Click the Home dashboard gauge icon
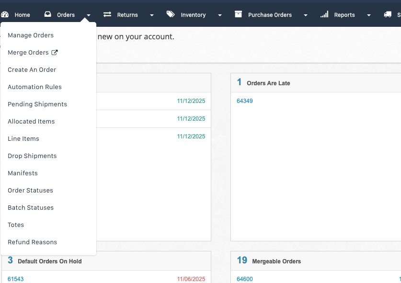Screen dimensions: 401x283 point(5,15)
